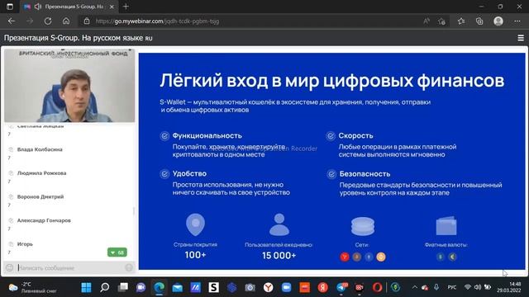Click the Скорость heading on slide
The image size is (529, 297).
[x=356, y=135]
